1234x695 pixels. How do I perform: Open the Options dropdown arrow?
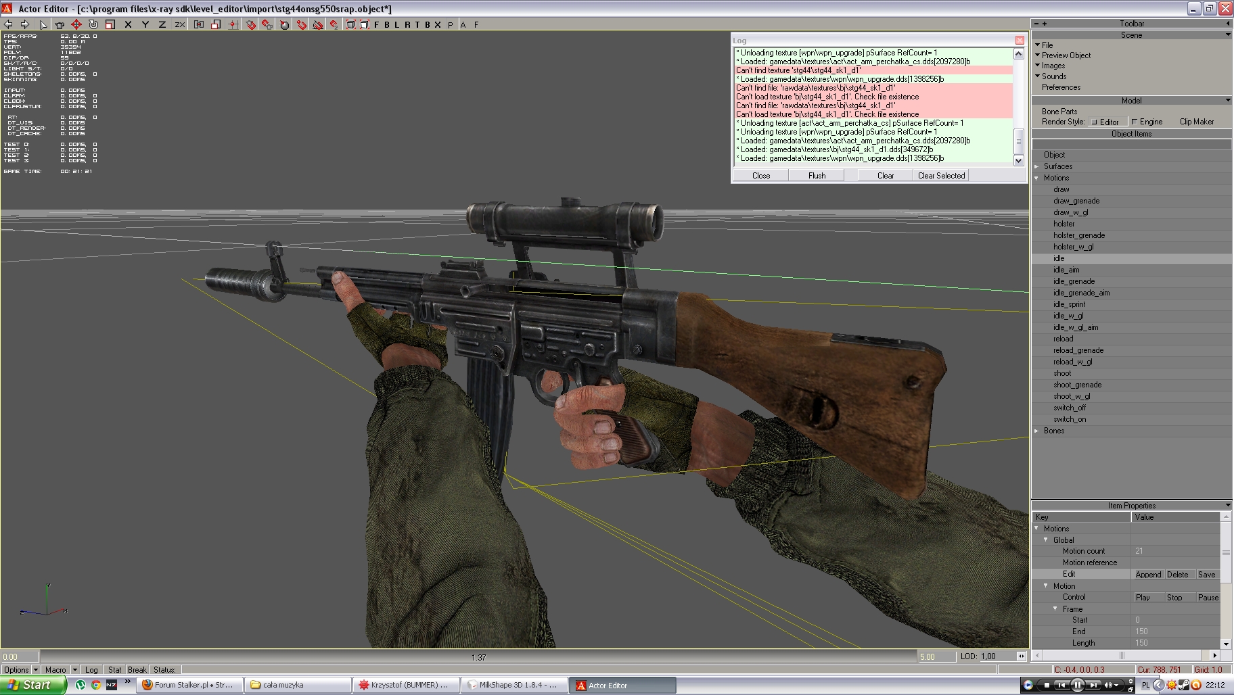pyautogui.click(x=36, y=670)
